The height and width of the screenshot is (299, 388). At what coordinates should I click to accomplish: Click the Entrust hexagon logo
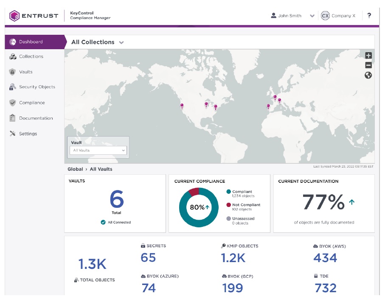14,16
